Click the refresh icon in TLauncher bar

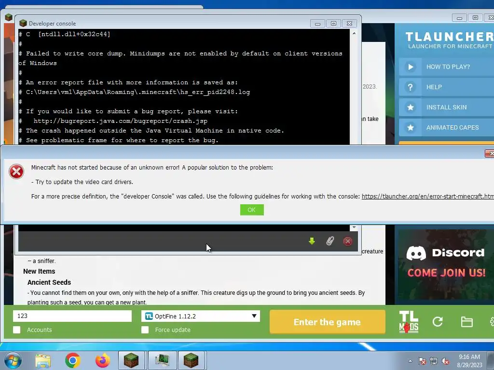click(438, 321)
